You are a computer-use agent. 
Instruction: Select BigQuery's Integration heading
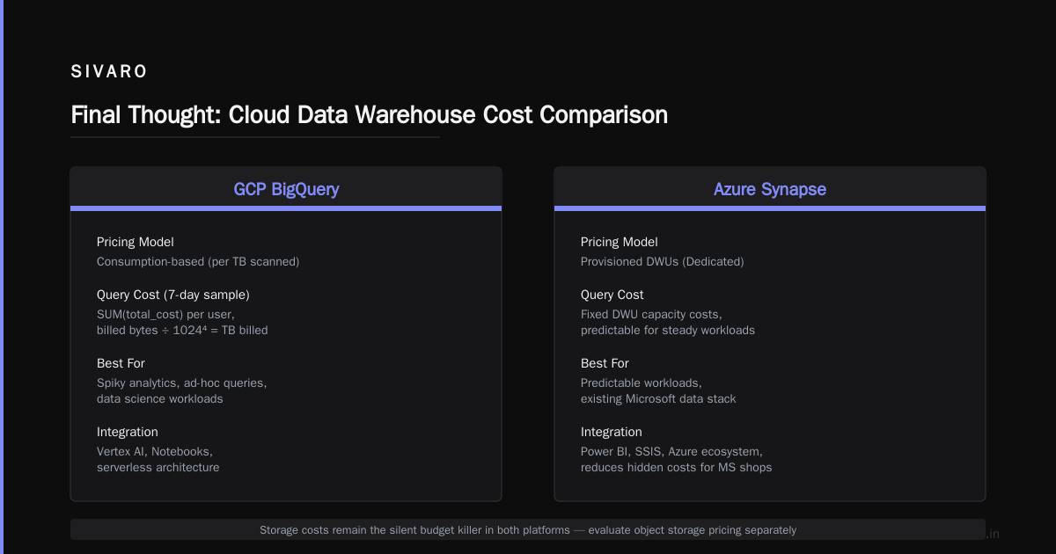(x=128, y=432)
